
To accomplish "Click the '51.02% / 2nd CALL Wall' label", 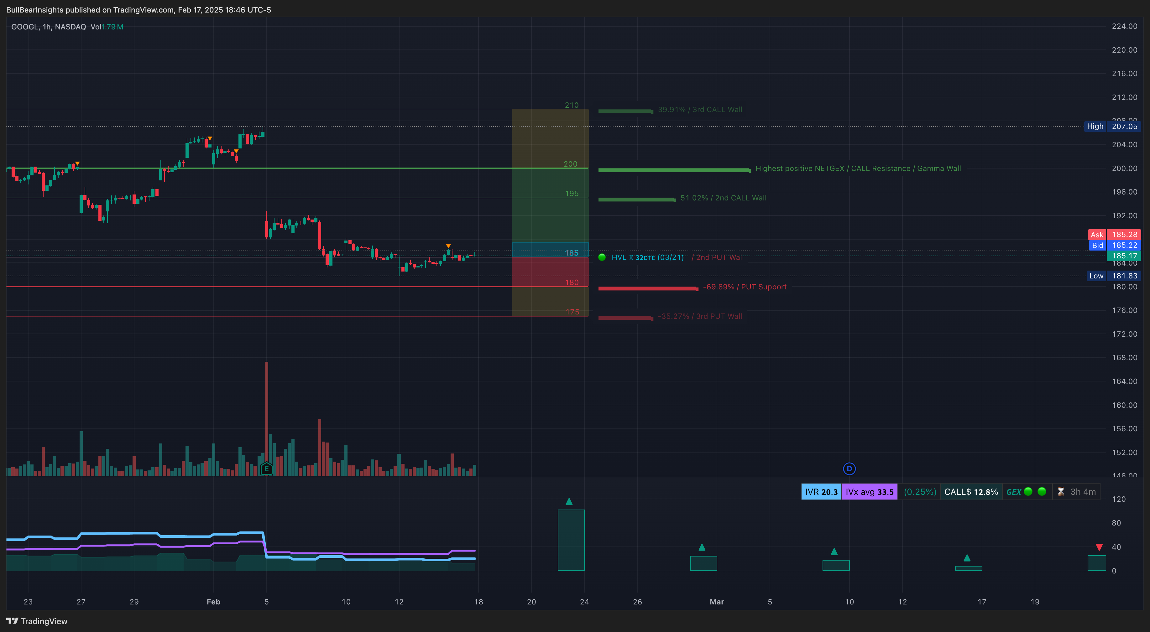I will click(x=723, y=198).
